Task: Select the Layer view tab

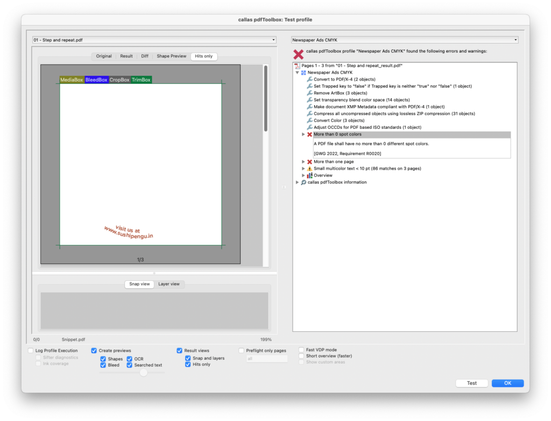Action: pyautogui.click(x=169, y=284)
